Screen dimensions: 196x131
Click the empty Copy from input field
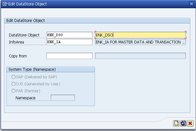[69, 56]
